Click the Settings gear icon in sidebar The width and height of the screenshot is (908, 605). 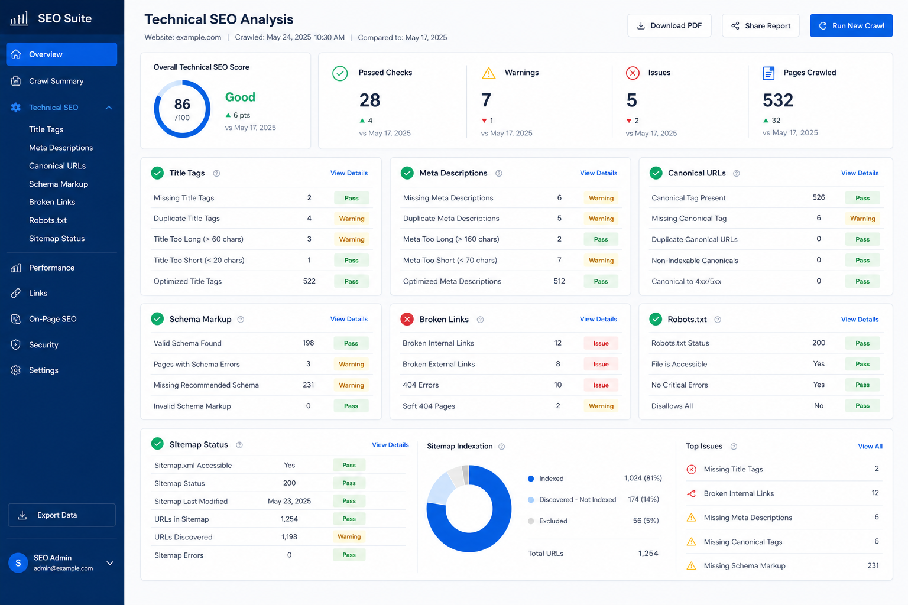point(16,370)
